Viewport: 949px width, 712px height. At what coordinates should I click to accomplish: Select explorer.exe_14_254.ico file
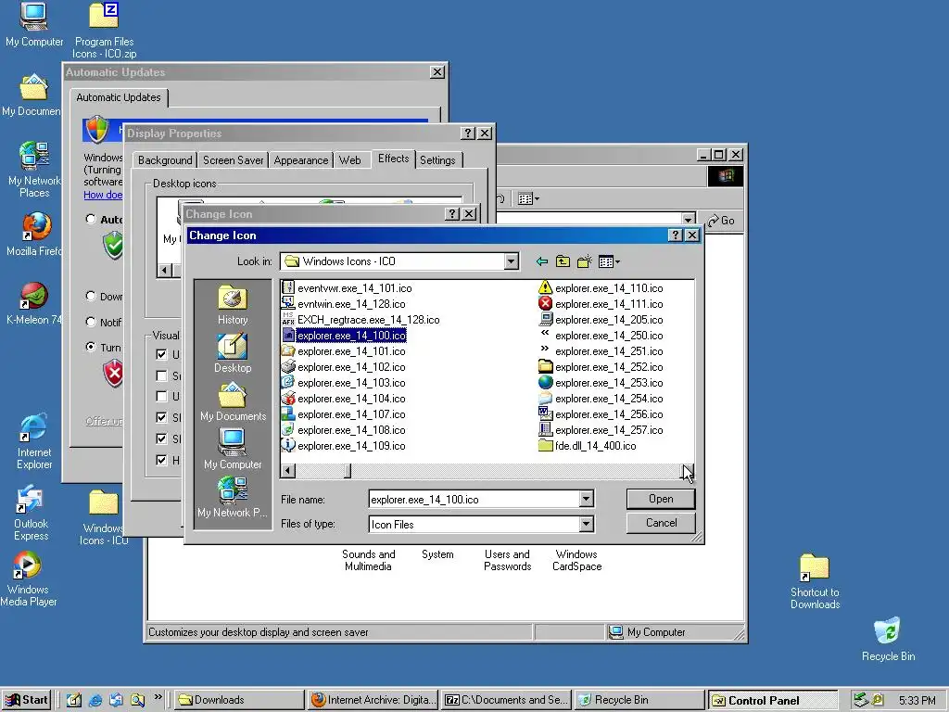click(601, 399)
